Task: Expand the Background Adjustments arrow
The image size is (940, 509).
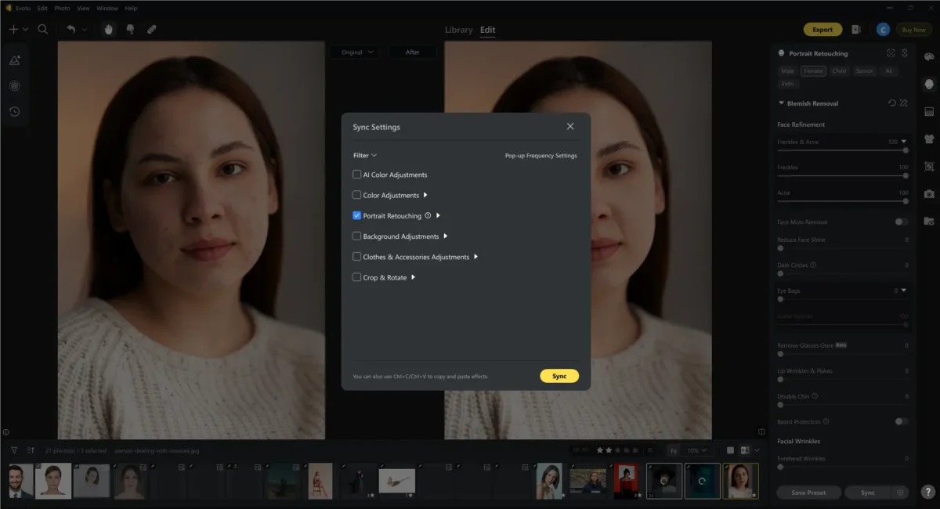Action: 446,236
